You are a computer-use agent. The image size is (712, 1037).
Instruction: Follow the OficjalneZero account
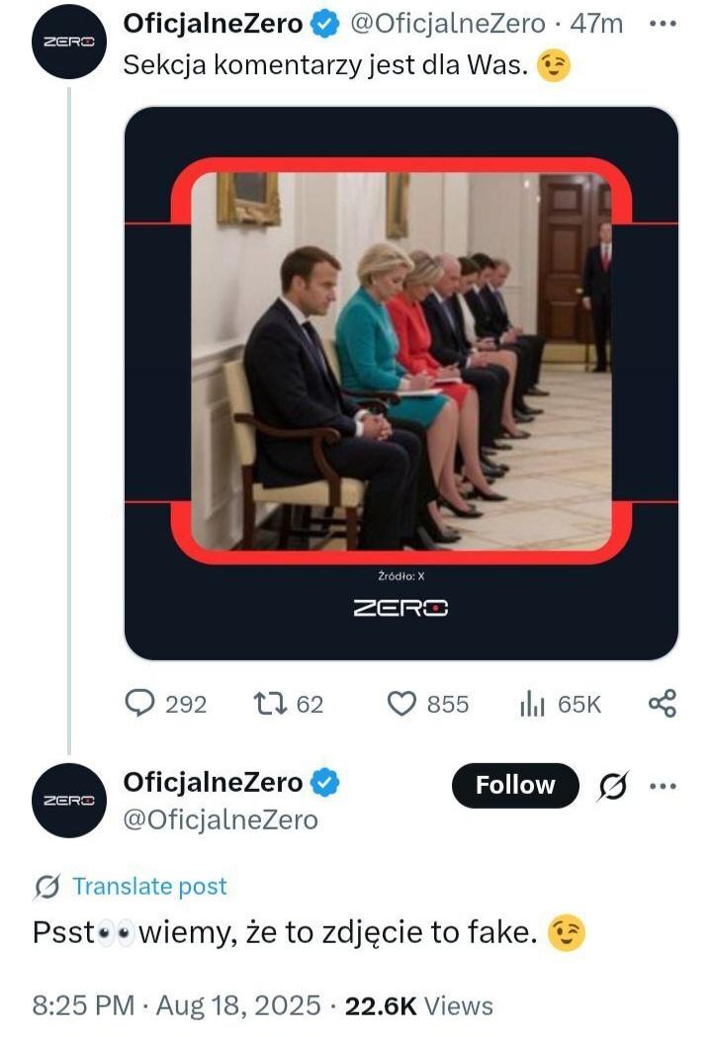514,786
